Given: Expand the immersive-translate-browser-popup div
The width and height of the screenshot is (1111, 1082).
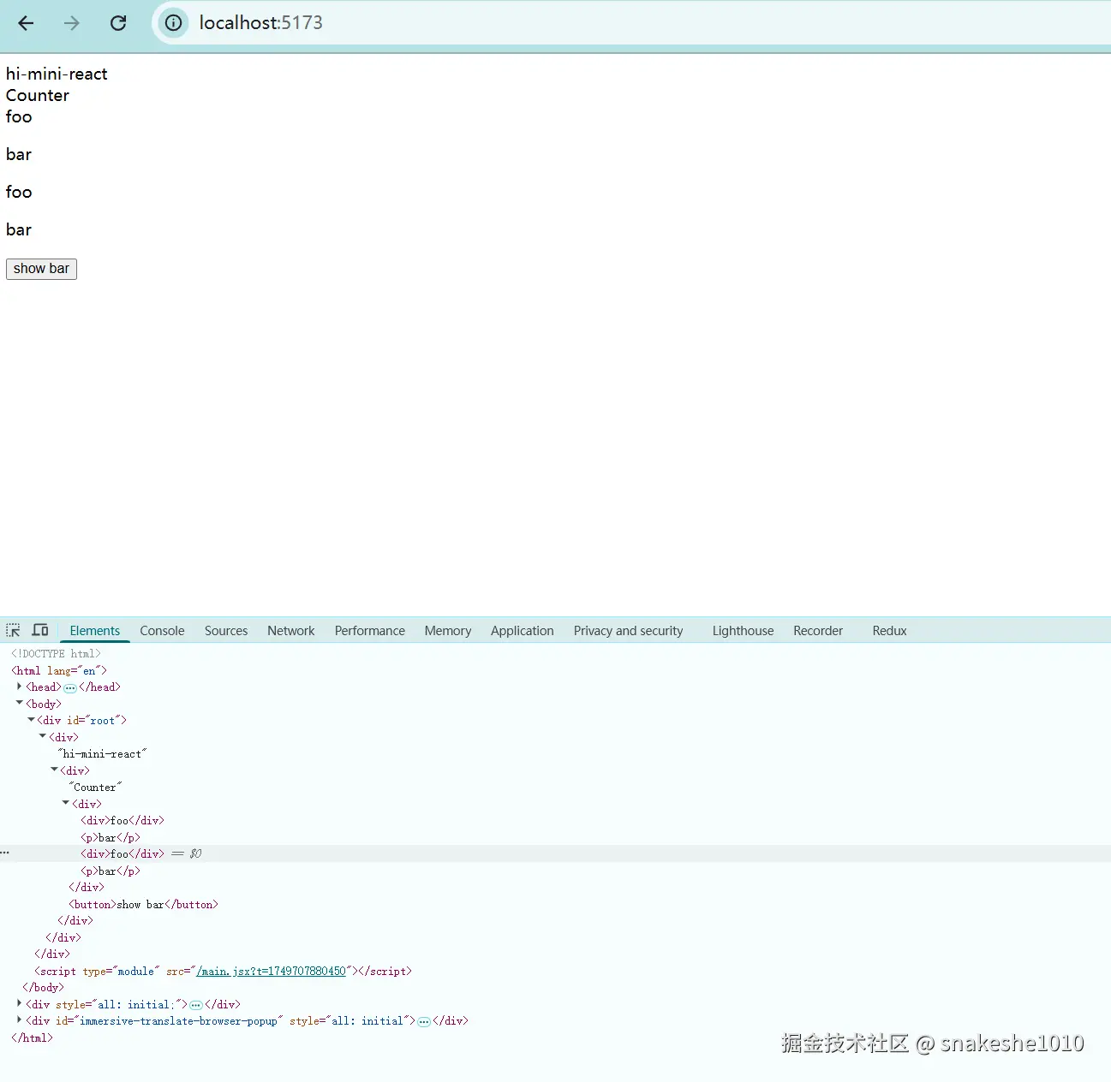Looking at the screenshot, I should [x=19, y=1020].
